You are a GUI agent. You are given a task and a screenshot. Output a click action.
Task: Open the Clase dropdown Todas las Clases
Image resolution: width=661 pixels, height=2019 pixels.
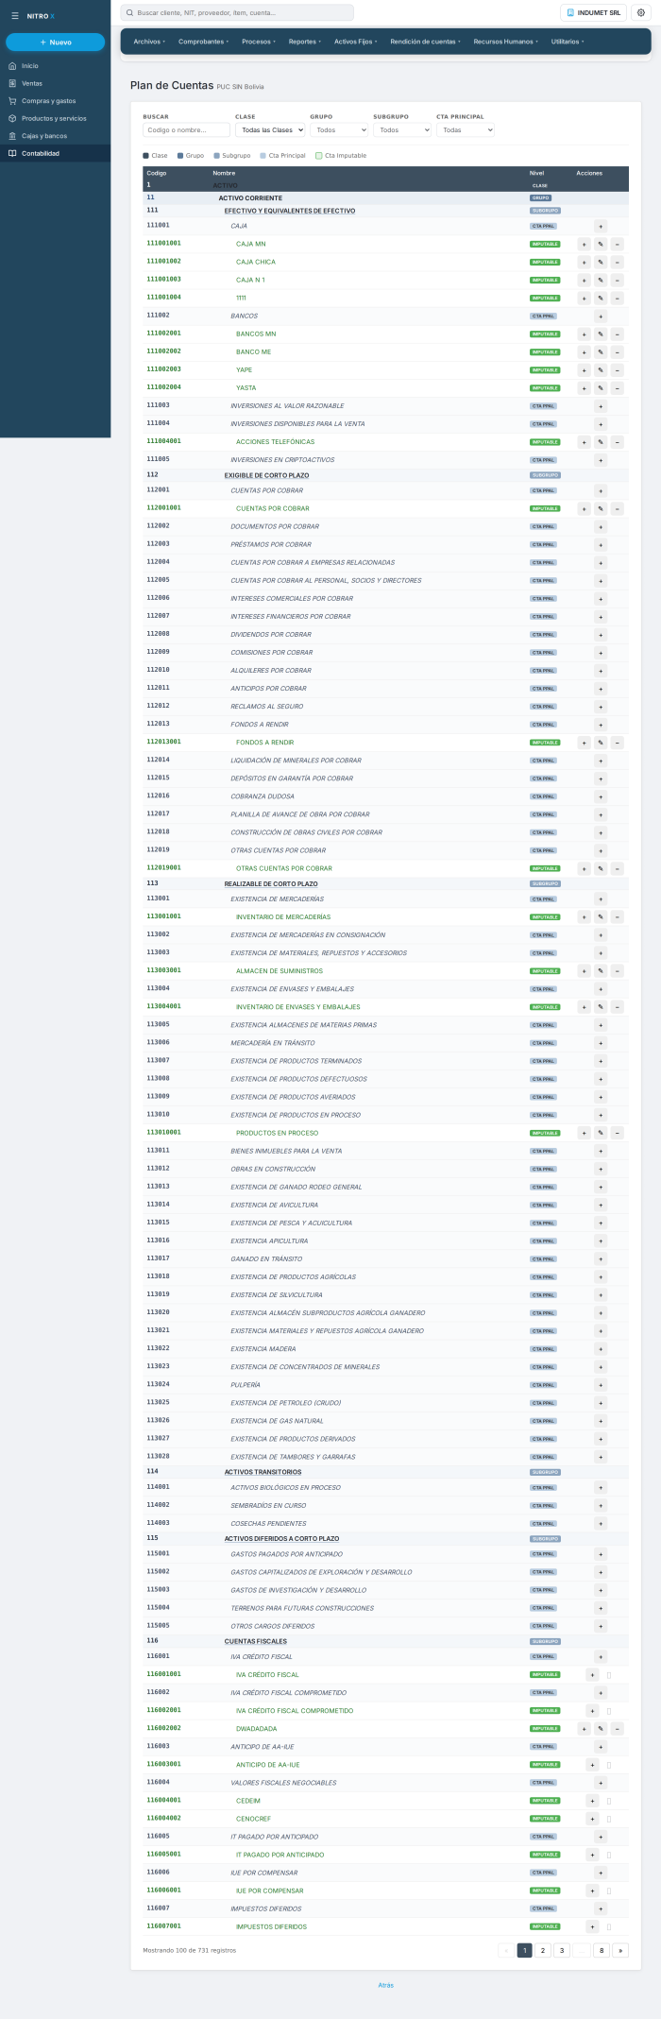[x=270, y=129]
